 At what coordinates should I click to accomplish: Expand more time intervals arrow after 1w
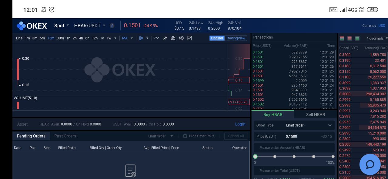click(115, 38)
